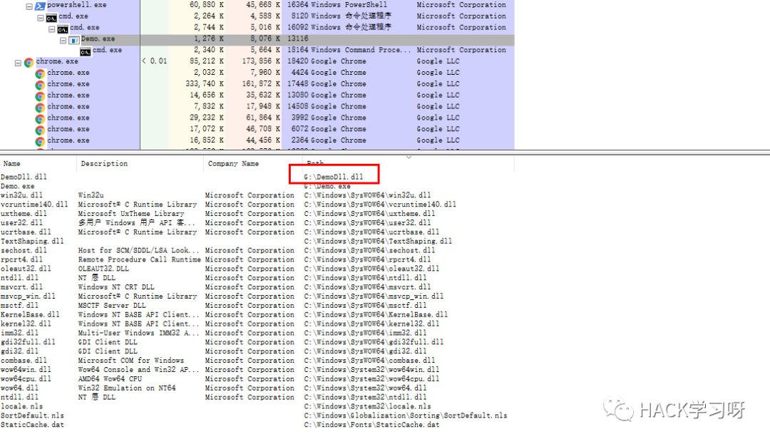The image size is (770, 444).
Task: Select wow64.dll in the DLL list
Action: (x=20, y=388)
